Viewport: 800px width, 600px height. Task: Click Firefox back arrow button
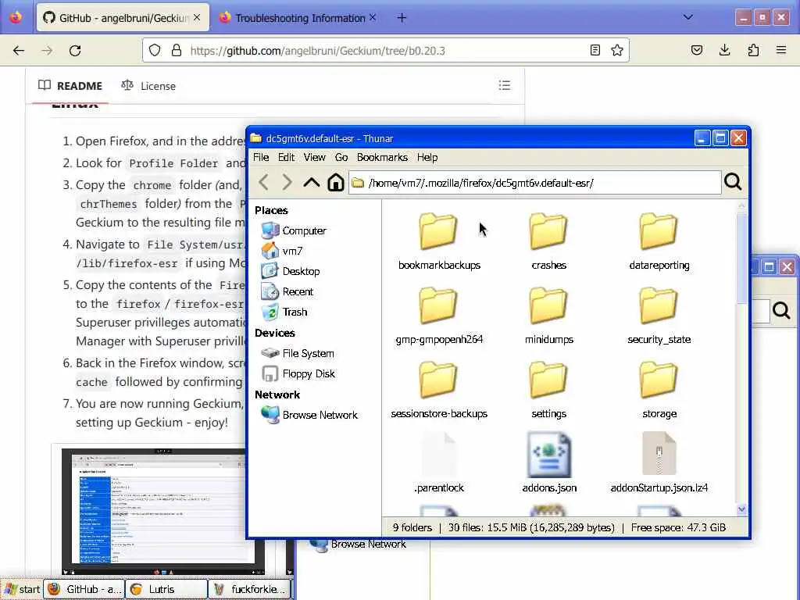[19, 51]
